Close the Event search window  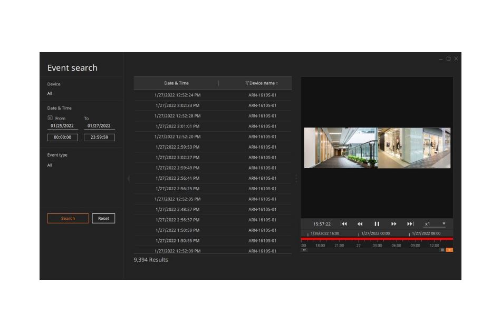tap(456, 58)
